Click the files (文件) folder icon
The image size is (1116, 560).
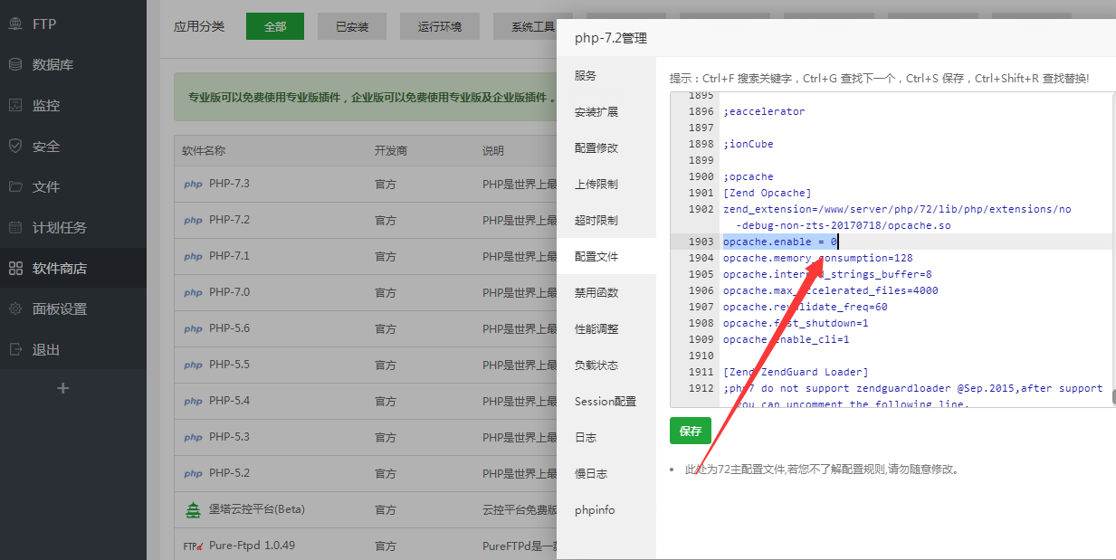pyautogui.click(x=15, y=186)
